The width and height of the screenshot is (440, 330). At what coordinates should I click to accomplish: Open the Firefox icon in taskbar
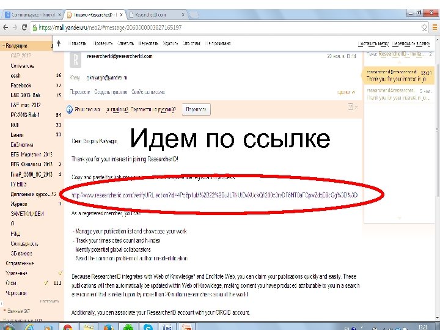click(x=108, y=327)
